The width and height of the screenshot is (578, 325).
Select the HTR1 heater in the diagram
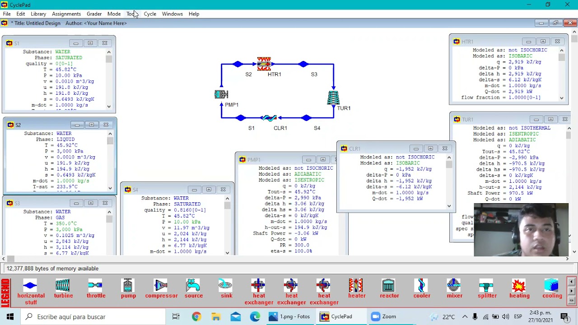pyautogui.click(x=264, y=63)
